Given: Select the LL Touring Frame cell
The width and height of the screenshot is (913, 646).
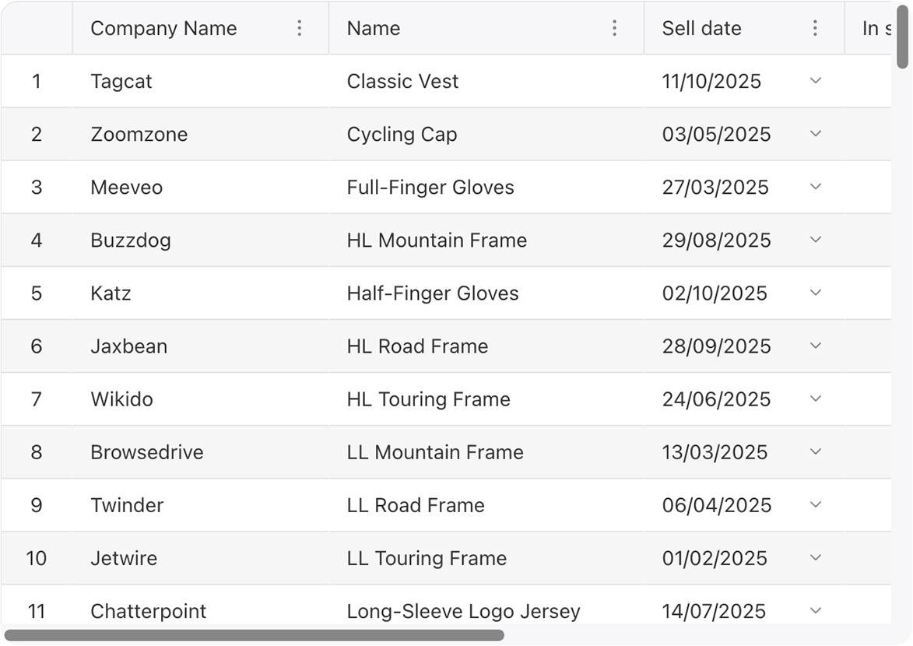Looking at the screenshot, I should click(x=486, y=558).
